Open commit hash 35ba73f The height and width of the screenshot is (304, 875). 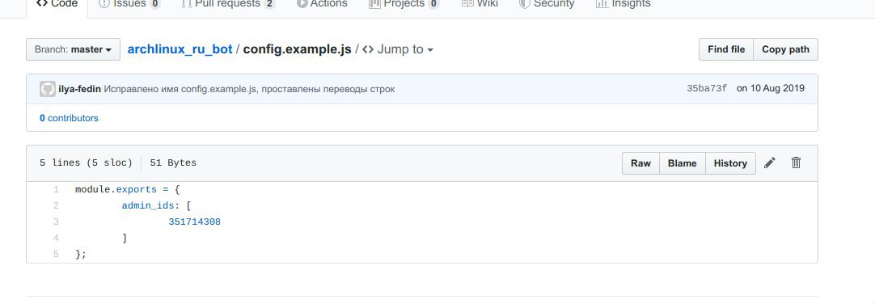click(707, 89)
